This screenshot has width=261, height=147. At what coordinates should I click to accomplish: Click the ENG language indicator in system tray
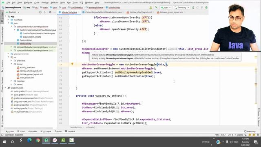point(236,142)
